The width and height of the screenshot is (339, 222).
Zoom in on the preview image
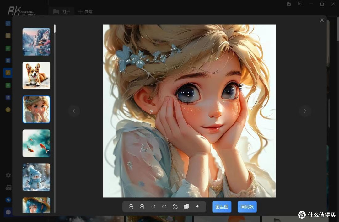(131, 207)
